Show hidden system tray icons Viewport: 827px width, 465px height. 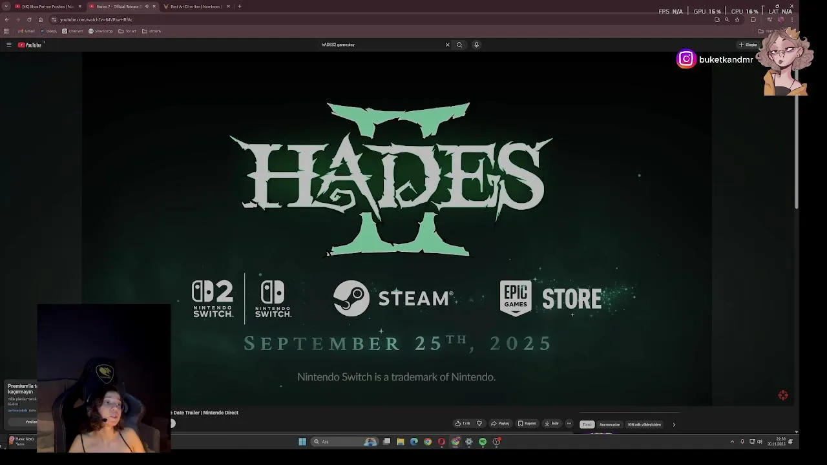(732, 442)
